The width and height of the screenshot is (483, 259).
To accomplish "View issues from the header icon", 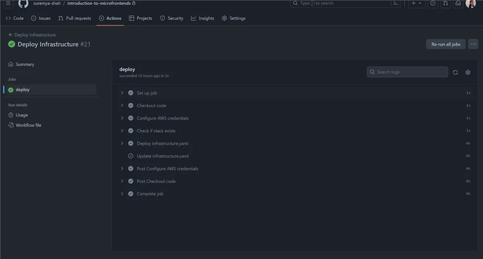I will (433, 3).
